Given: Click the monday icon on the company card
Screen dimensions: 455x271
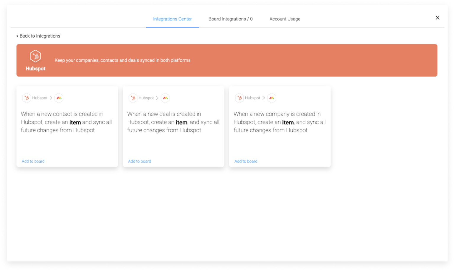Looking at the screenshot, I should (x=272, y=98).
